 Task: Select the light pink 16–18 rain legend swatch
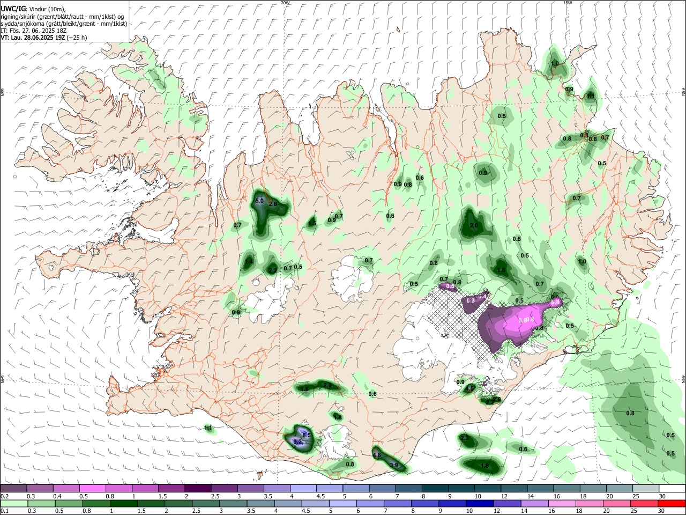[562, 503]
